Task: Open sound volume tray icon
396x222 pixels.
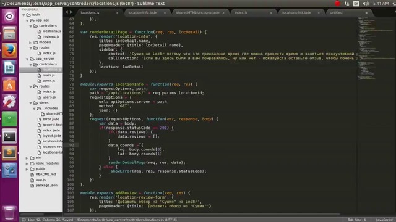Action: [366, 4]
